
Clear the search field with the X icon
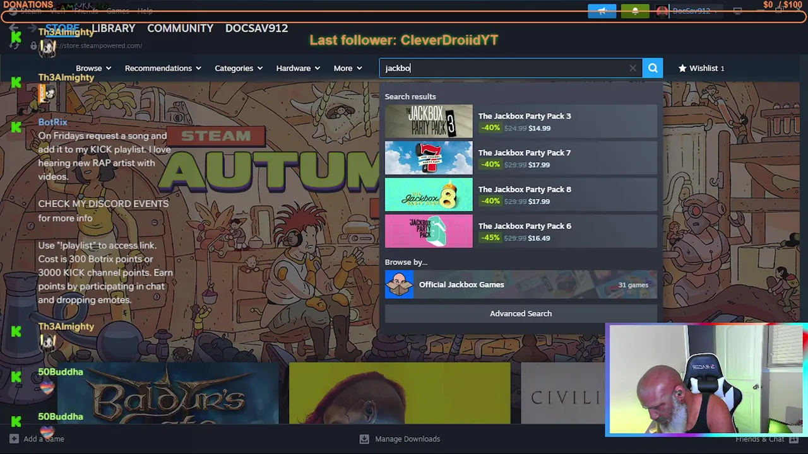[x=633, y=68]
